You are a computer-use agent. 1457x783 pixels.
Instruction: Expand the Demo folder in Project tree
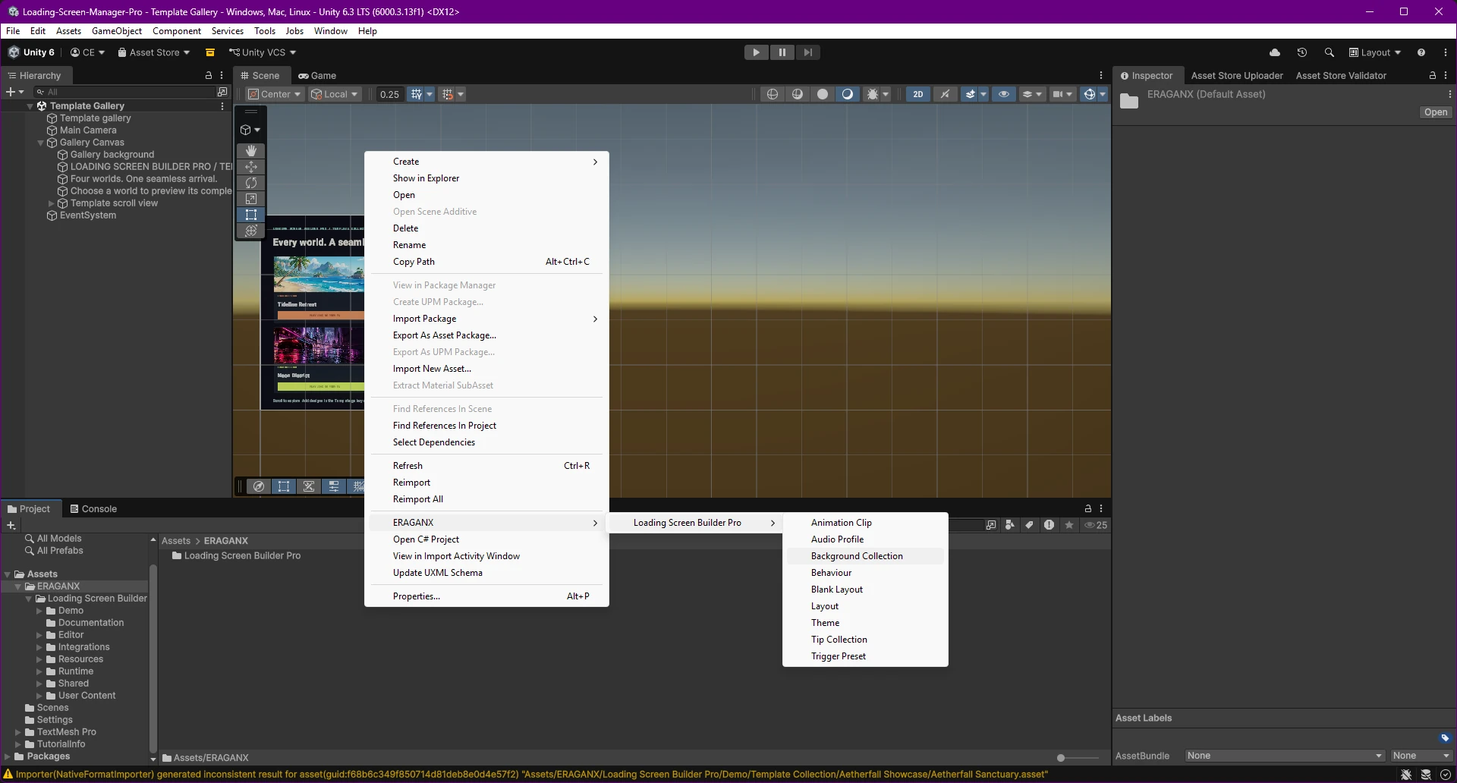39,611
